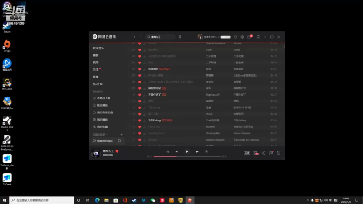Viewport: 363px width, 204px height.
Task: Toggle the heart on row 03 Soler
Action: pos(140,50)
